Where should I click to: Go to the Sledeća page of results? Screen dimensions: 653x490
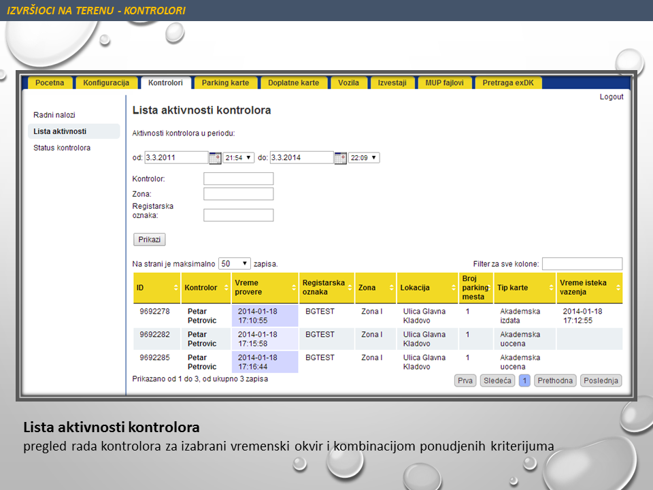(497, 381)
